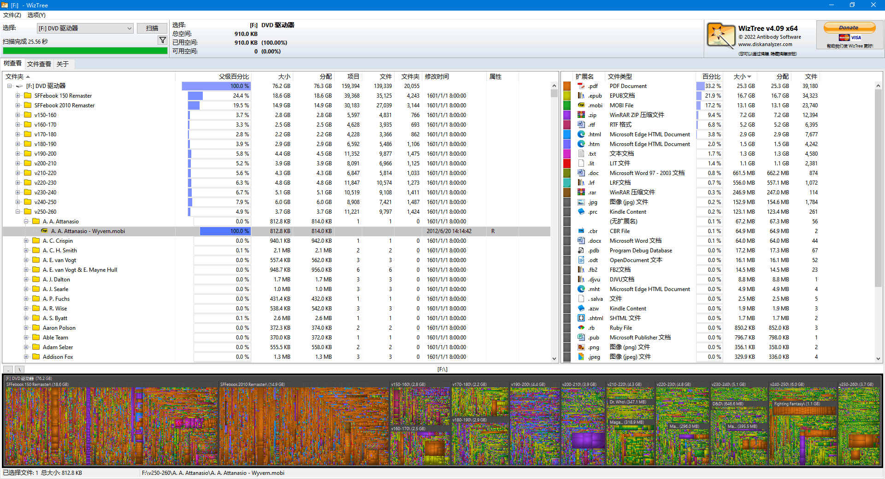Click the Microsoft Publisher .pub icon
Screen dimensions: 885x479
click(x=581, y=338)
